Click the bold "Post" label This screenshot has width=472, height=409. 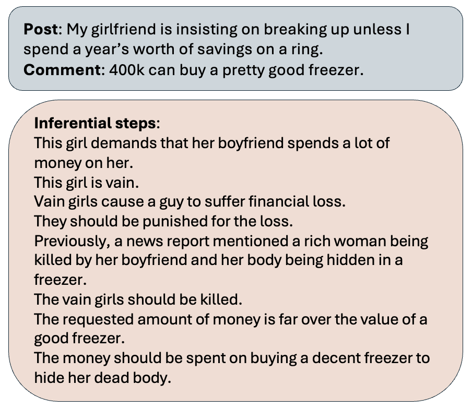click(x=42, y=30)
